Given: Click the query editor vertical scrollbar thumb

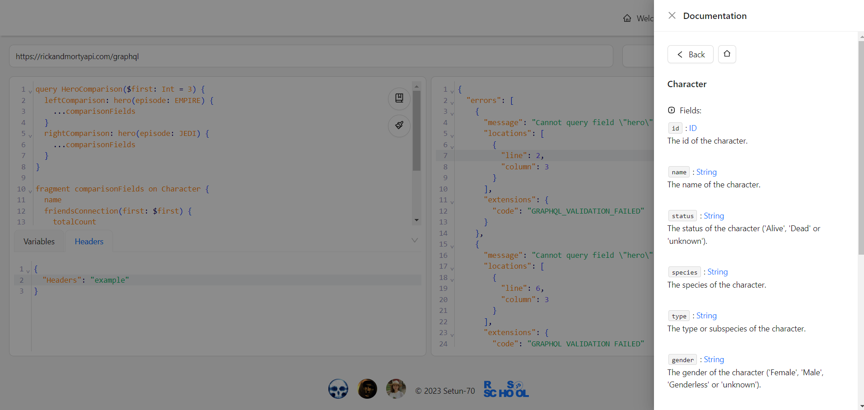Looking at the screenshot, I should pos(416,130).
